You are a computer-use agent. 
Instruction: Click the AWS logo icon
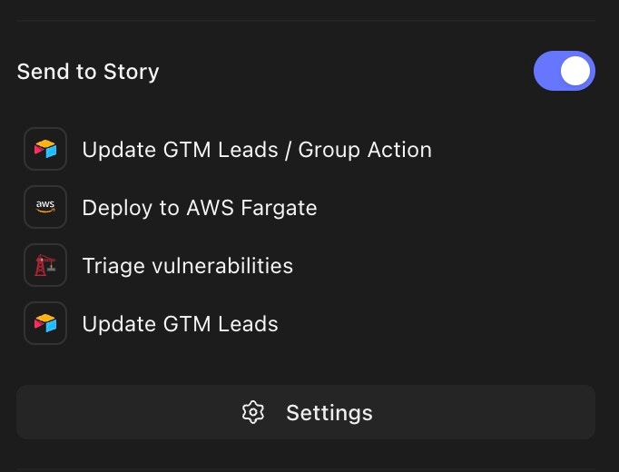(x=45, y=207)
